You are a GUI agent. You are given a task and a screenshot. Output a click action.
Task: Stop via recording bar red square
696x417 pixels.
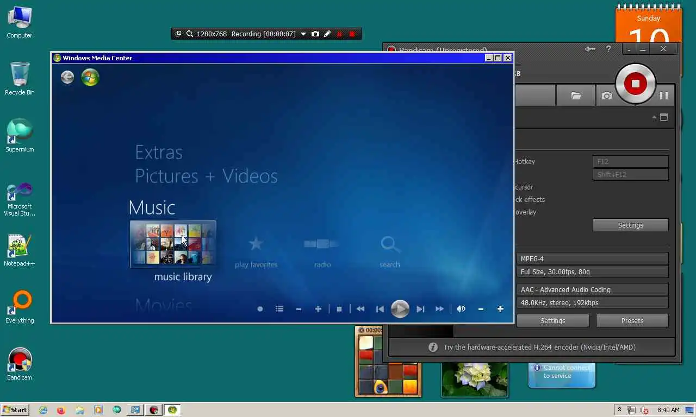point(352,34)
